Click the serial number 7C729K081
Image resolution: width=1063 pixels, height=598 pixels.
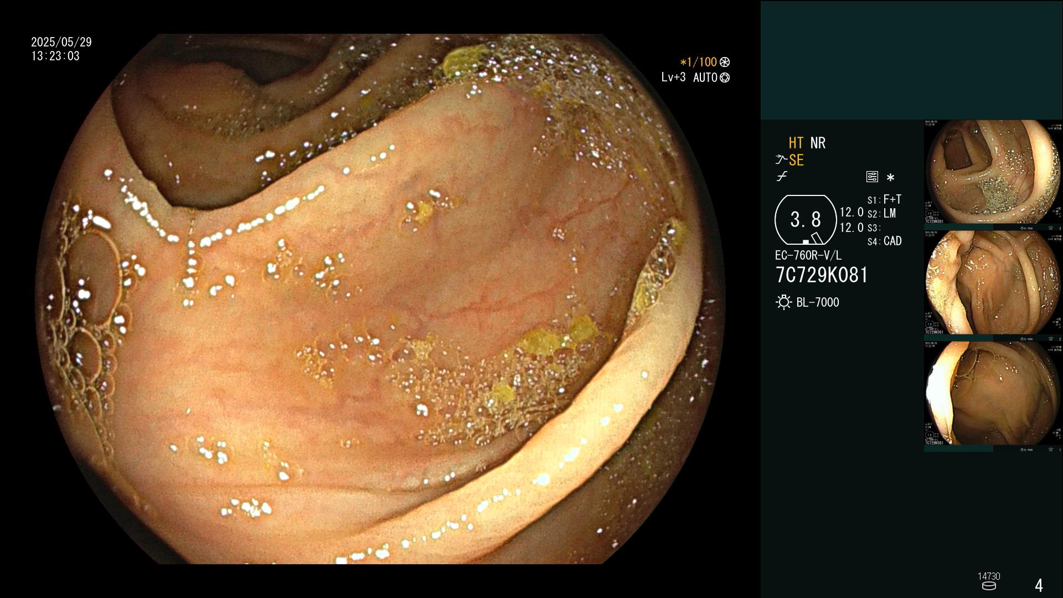(822, 275)
